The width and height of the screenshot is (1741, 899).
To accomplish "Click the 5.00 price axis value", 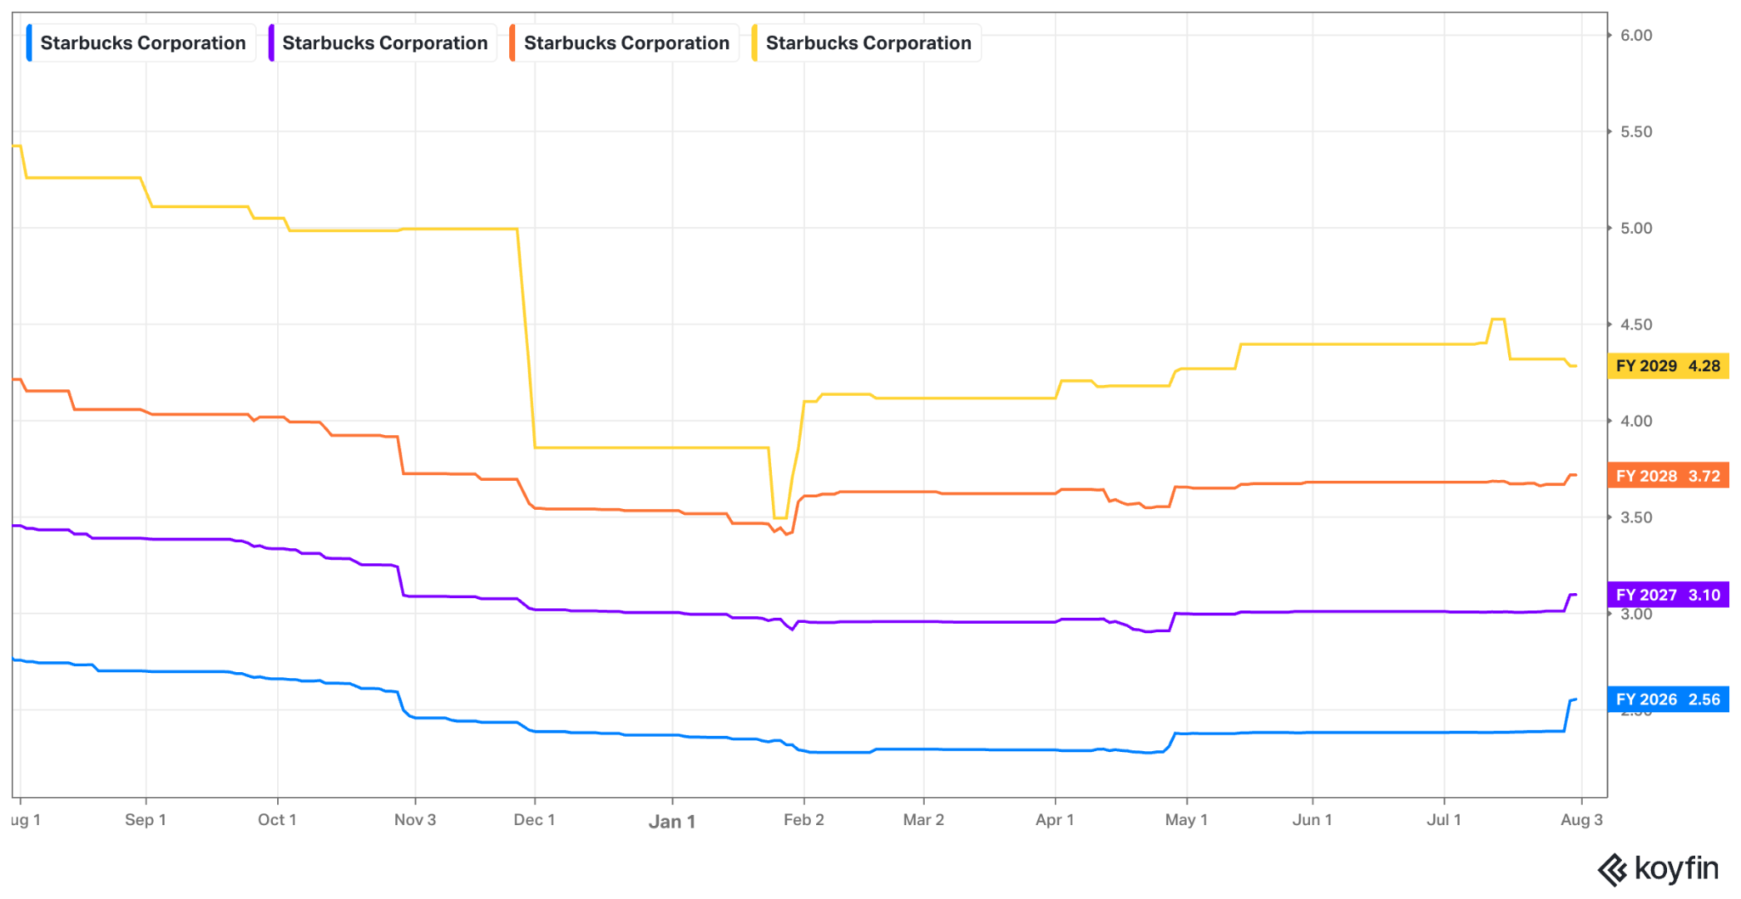I will click(1636, 229).
